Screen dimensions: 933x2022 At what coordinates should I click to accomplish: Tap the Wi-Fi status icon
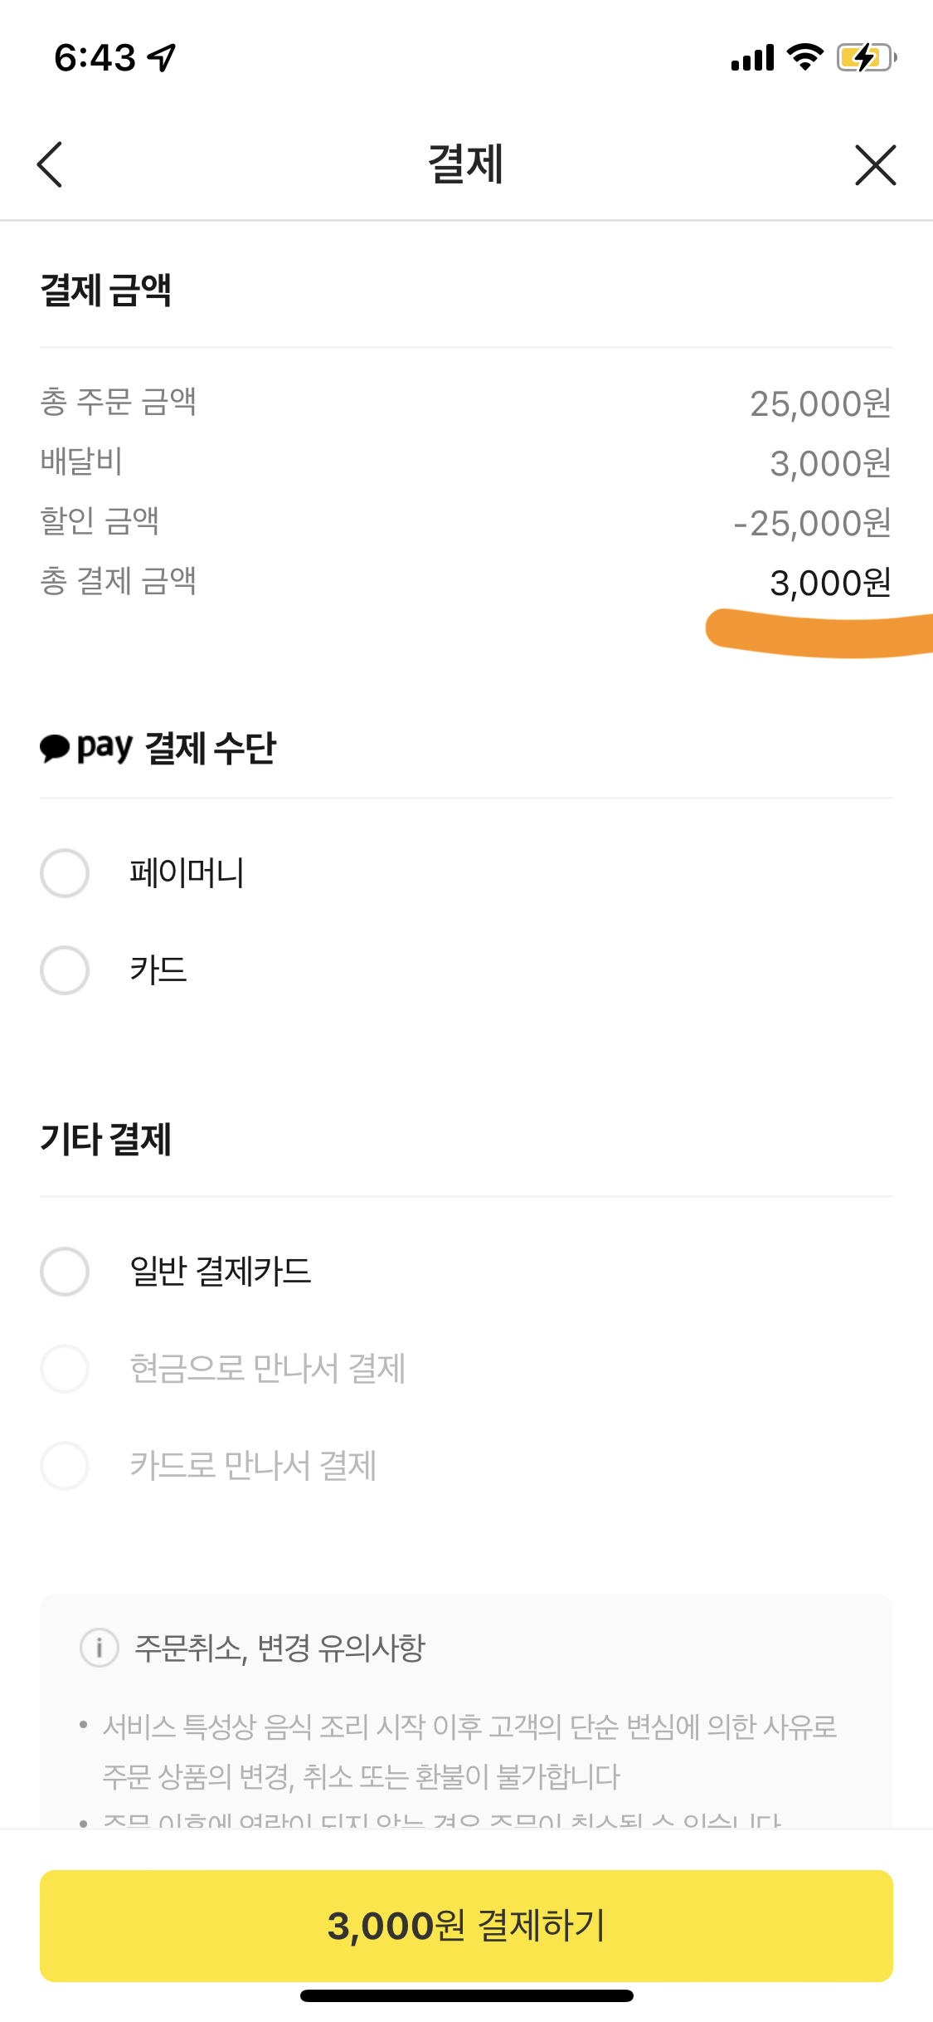click(x=804, y=57)
